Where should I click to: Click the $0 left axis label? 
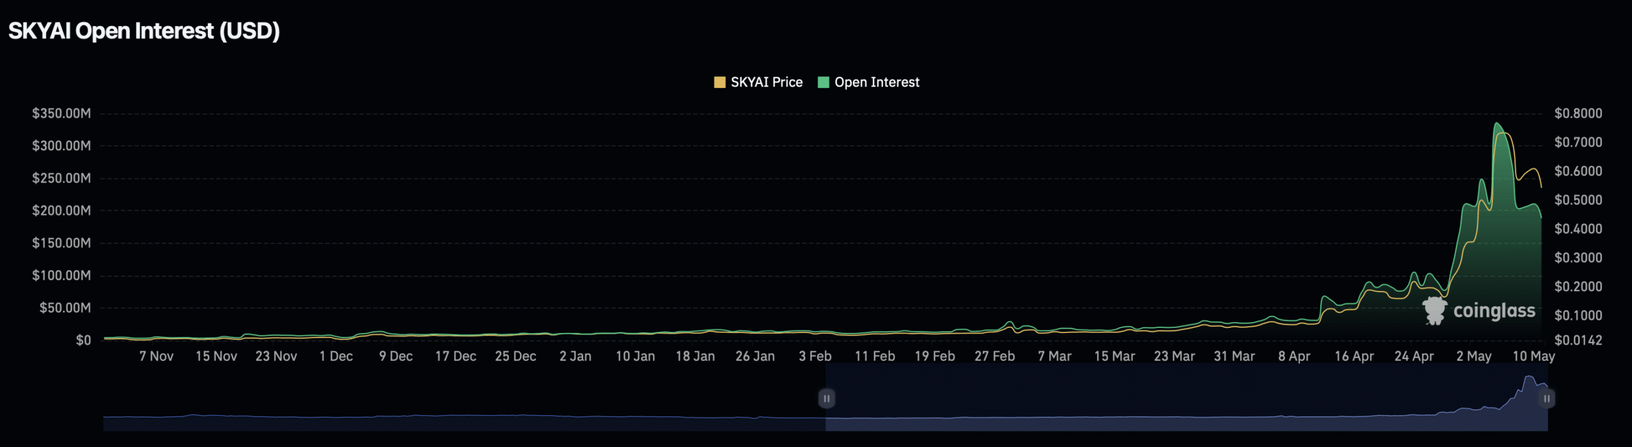pos(84,341)
